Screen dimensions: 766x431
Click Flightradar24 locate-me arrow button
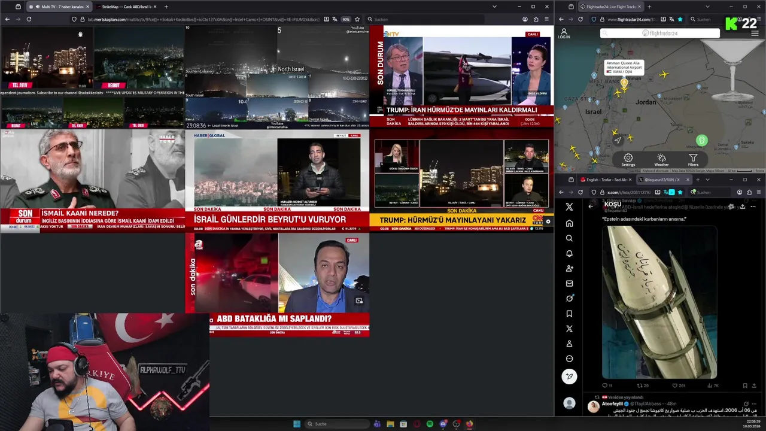[618, 140]
